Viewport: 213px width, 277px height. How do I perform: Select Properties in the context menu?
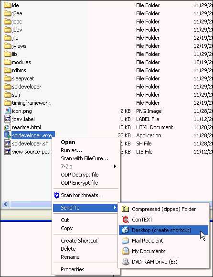click(x=73, y=269)
